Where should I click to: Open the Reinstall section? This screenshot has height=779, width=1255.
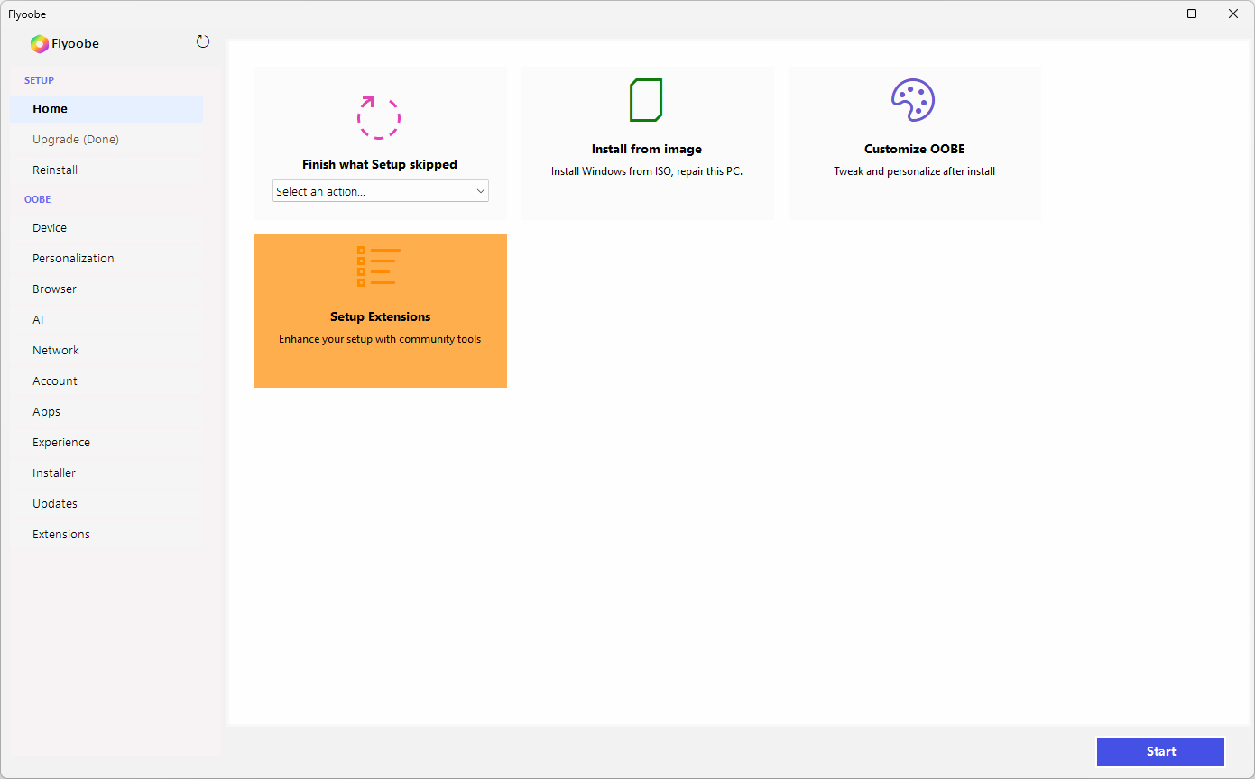pos(55,170)
